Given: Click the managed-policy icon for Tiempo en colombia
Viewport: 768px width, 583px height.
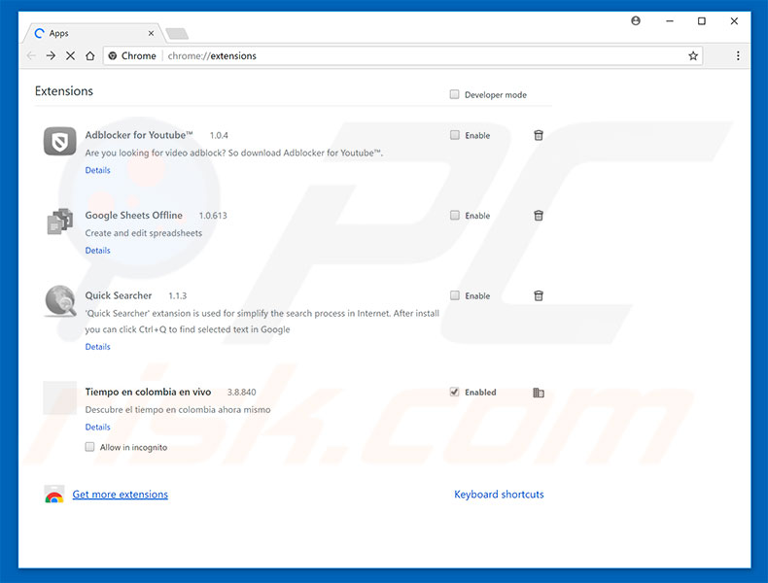Looking at the screenshot, I should [x=539, y=393].
